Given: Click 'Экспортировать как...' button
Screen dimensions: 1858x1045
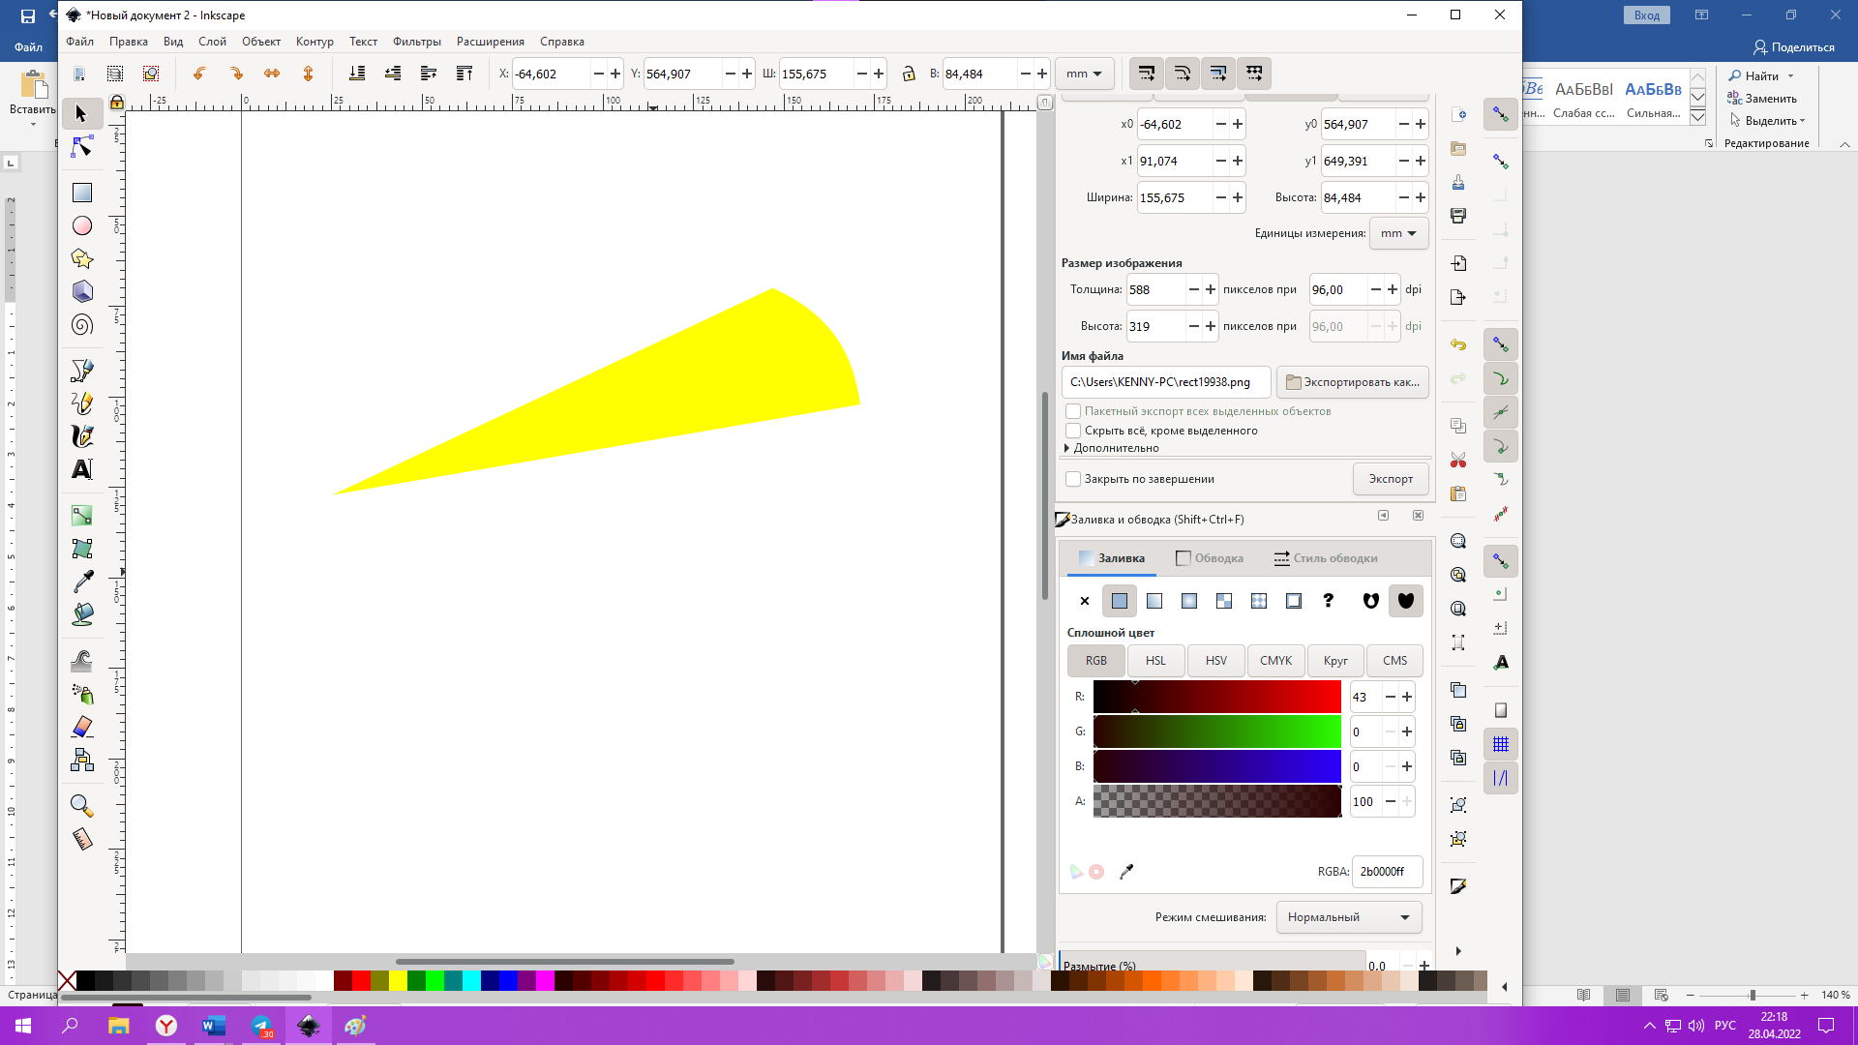Looking at the screenshot, I should [1353, 382].
